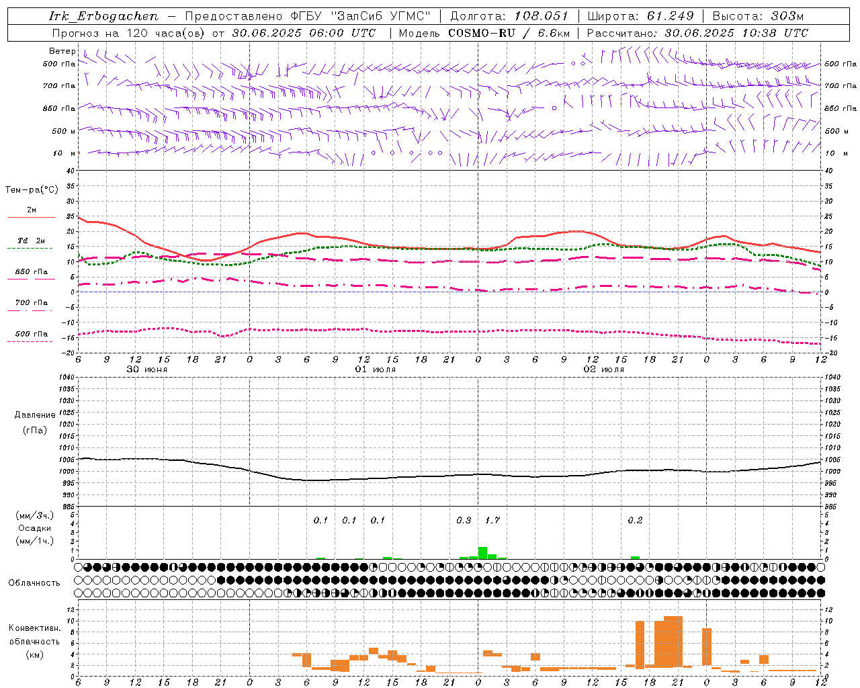Select the model name COSMO-RU / 6.6км
860x688 pixels.
(509, 33)
